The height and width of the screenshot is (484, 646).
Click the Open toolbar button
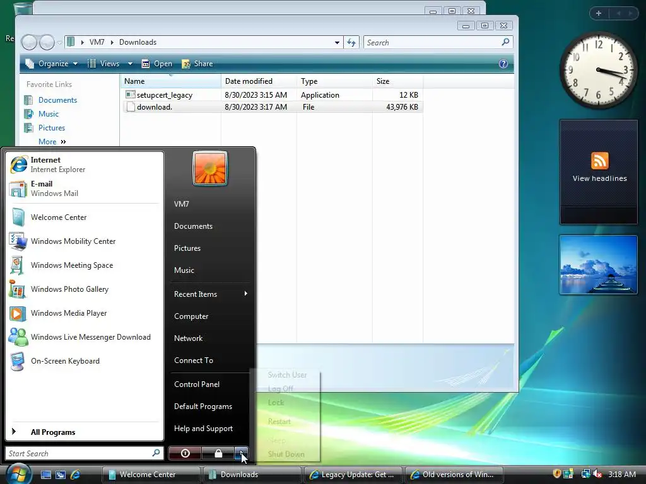[157, 64]
